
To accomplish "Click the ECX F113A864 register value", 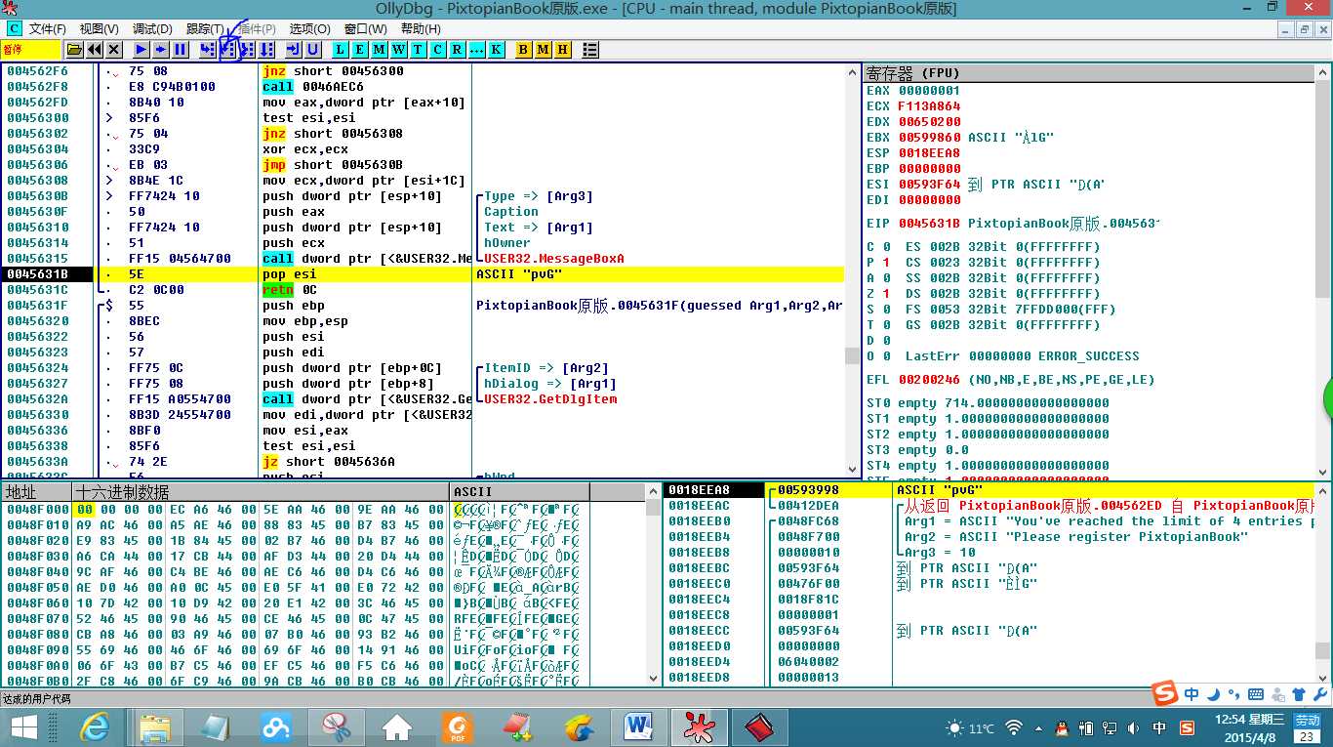I will click(929, 106).
